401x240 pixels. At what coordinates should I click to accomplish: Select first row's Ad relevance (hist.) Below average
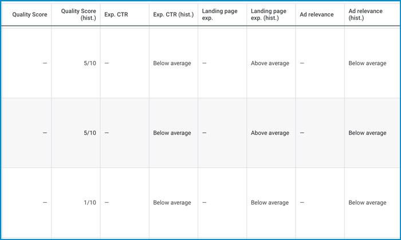367,63
